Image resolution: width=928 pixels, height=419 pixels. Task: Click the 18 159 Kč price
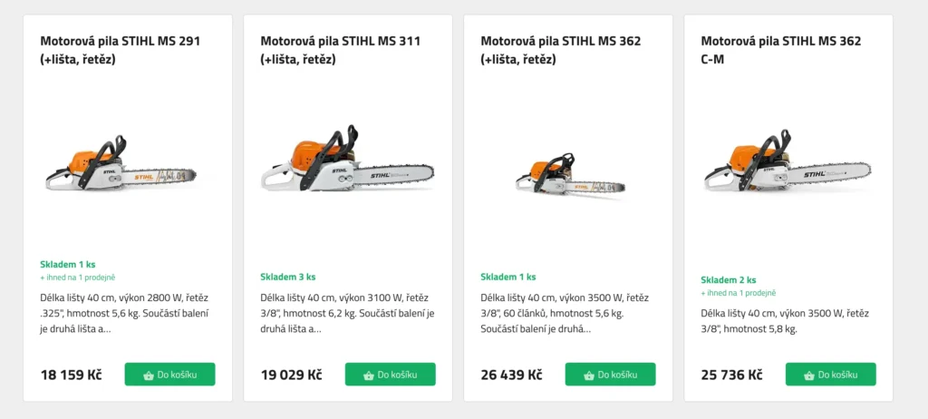click(72, 375)
